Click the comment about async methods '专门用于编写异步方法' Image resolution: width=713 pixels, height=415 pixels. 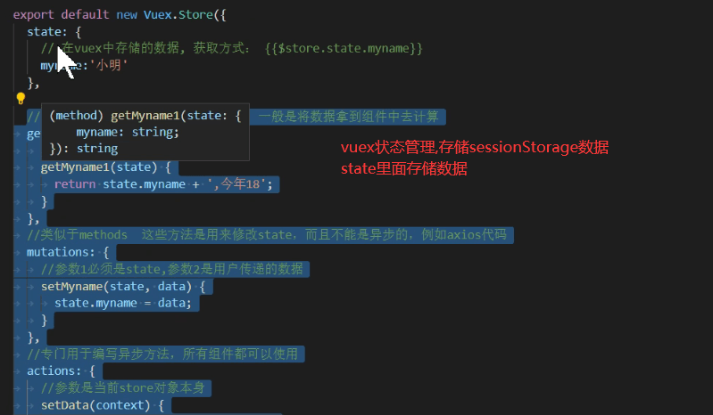162,354
